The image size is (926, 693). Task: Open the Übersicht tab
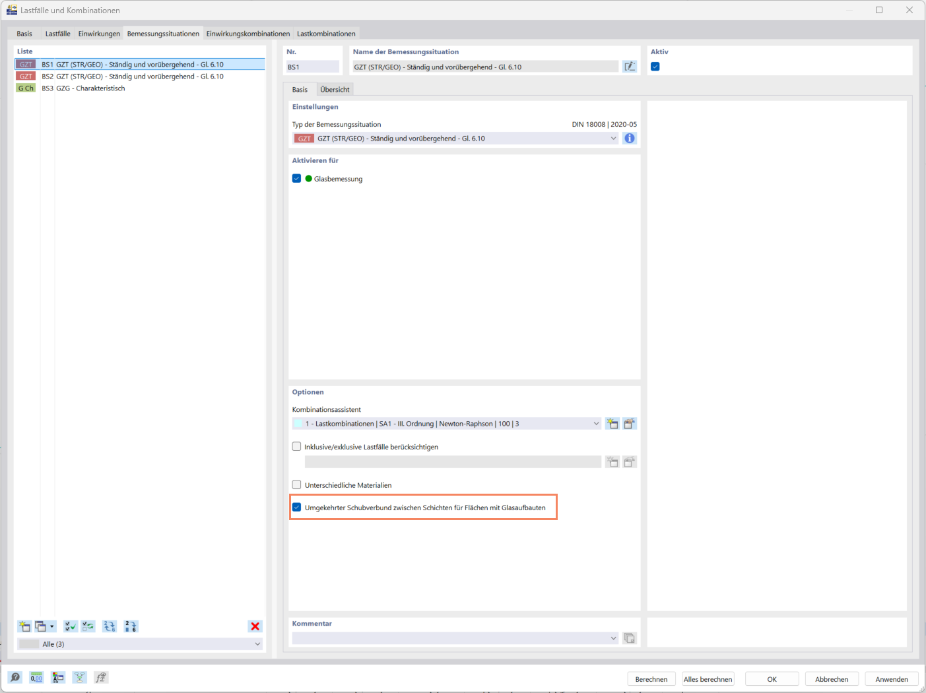[333, 88]
